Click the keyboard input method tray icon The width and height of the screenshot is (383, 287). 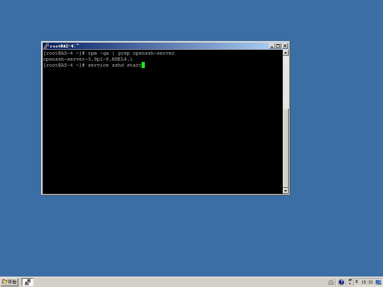(331, 283)
